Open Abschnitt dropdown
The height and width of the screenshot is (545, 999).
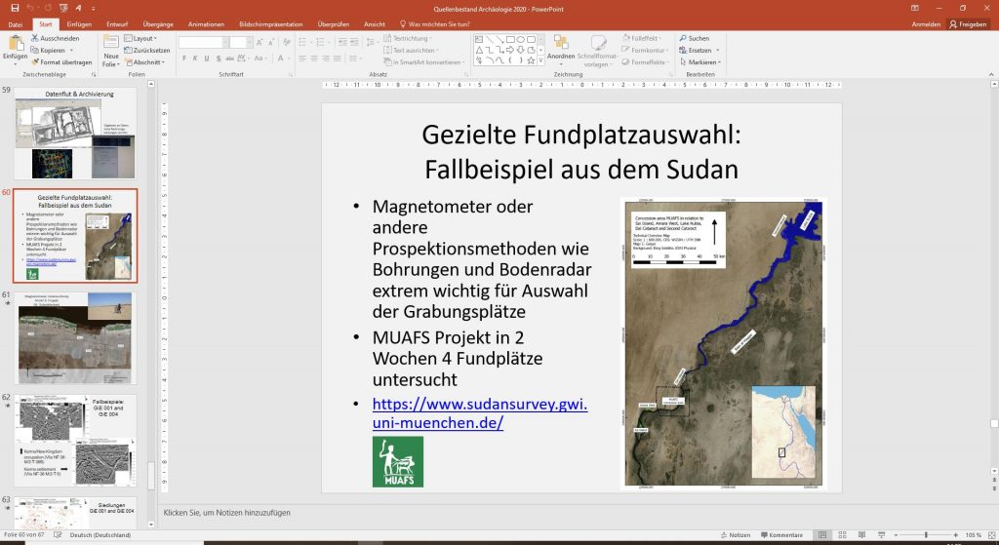click(145, 62)
